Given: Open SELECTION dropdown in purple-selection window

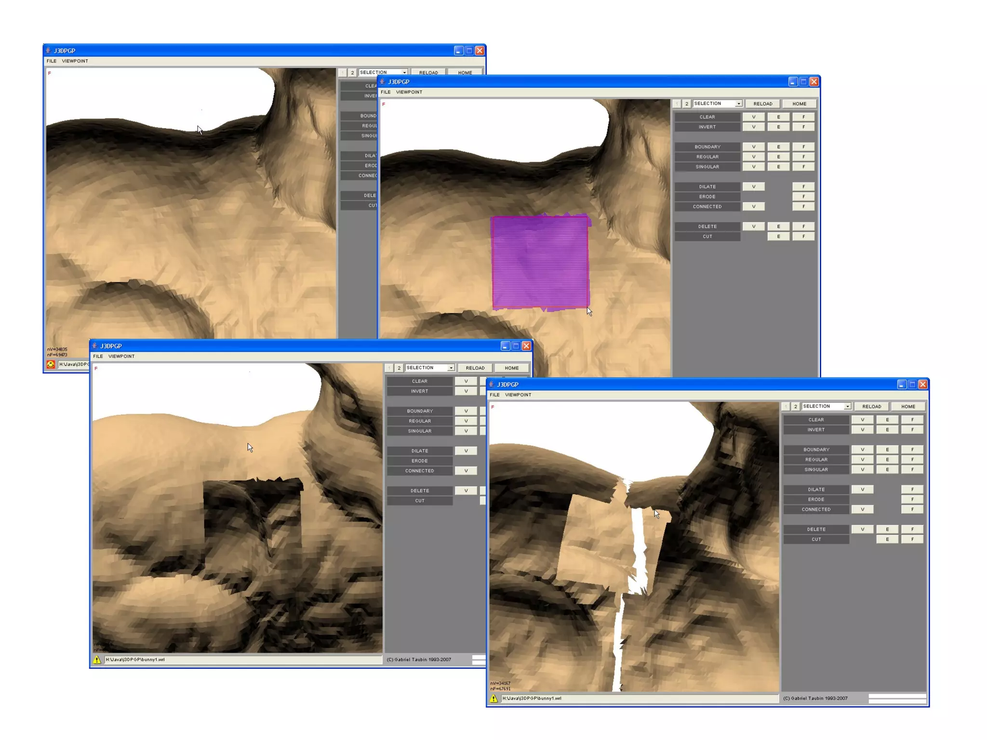Looking at the screenshot, I should pos(717,104).
